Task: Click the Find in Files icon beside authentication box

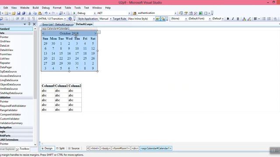Action: (x=134, y=13)
